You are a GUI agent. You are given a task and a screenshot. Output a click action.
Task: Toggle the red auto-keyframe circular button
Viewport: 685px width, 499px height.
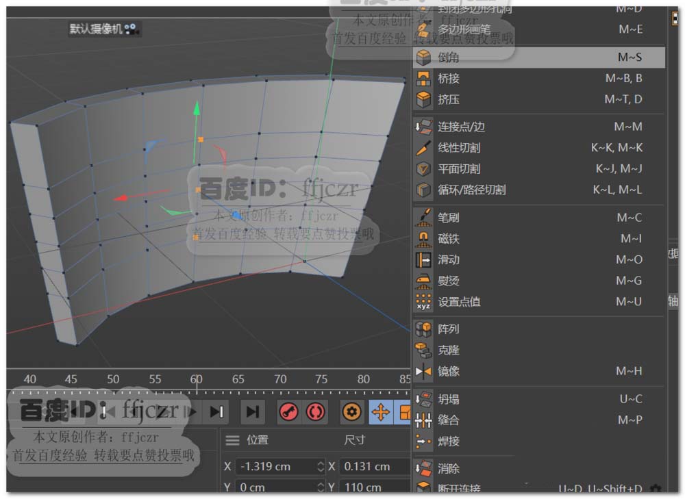[315, 411]
